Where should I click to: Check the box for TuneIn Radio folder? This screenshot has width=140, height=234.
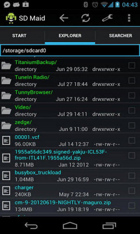click(x=132, y=80)
